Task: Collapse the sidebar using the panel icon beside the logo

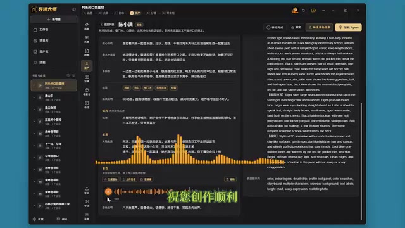Action: click(x=74, y=9)
